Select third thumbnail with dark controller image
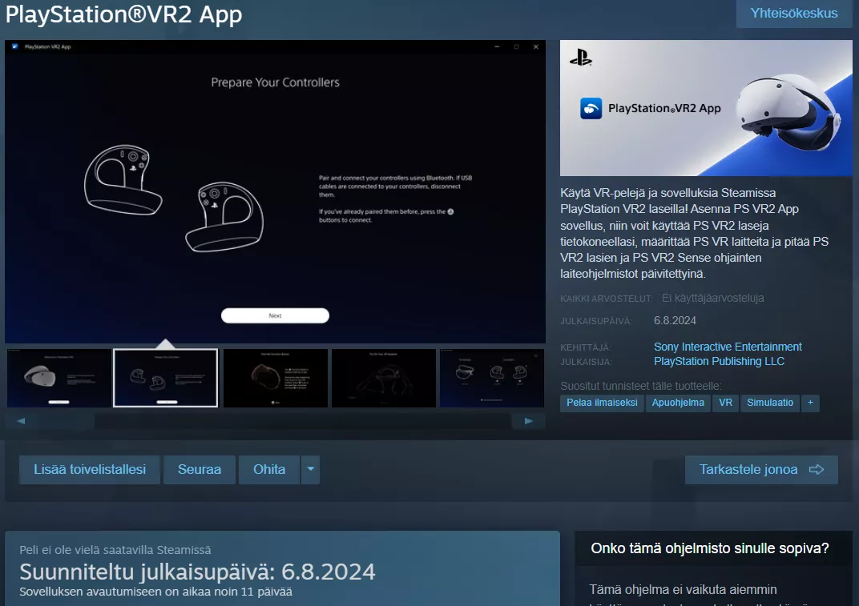 276,379
